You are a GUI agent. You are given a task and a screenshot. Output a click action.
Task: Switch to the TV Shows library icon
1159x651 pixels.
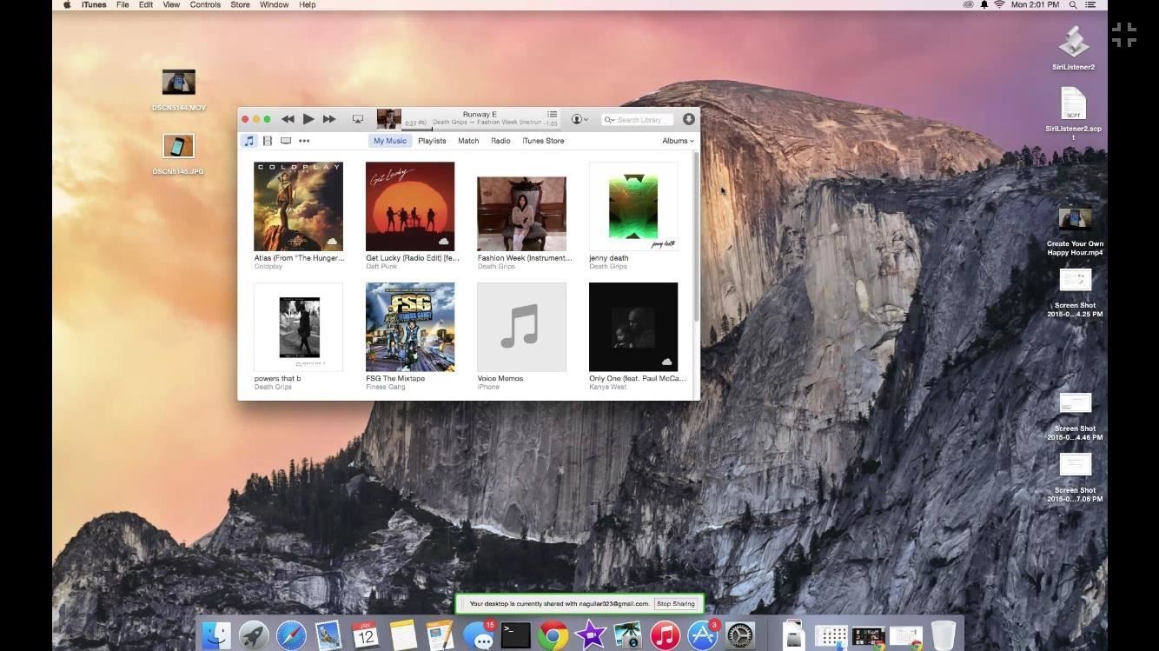tap(285, 141)
